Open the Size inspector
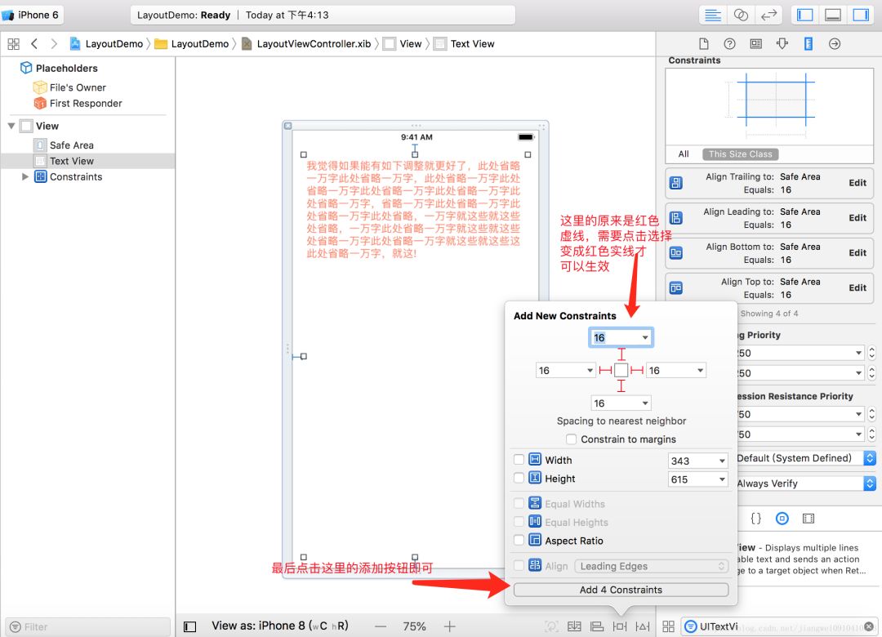The height and width of the screenshot is (637, 882). (808, 44)
